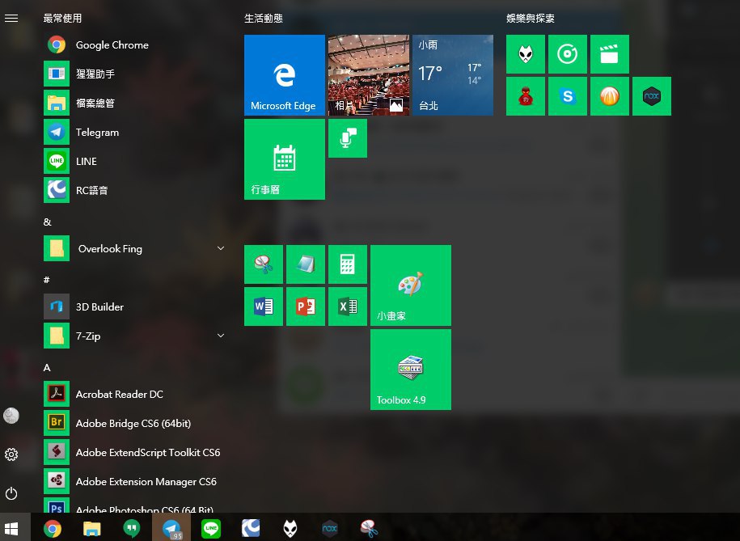Open the orange striped sphere tile
This screenshot has height=541, width=740.
[610, 96]
